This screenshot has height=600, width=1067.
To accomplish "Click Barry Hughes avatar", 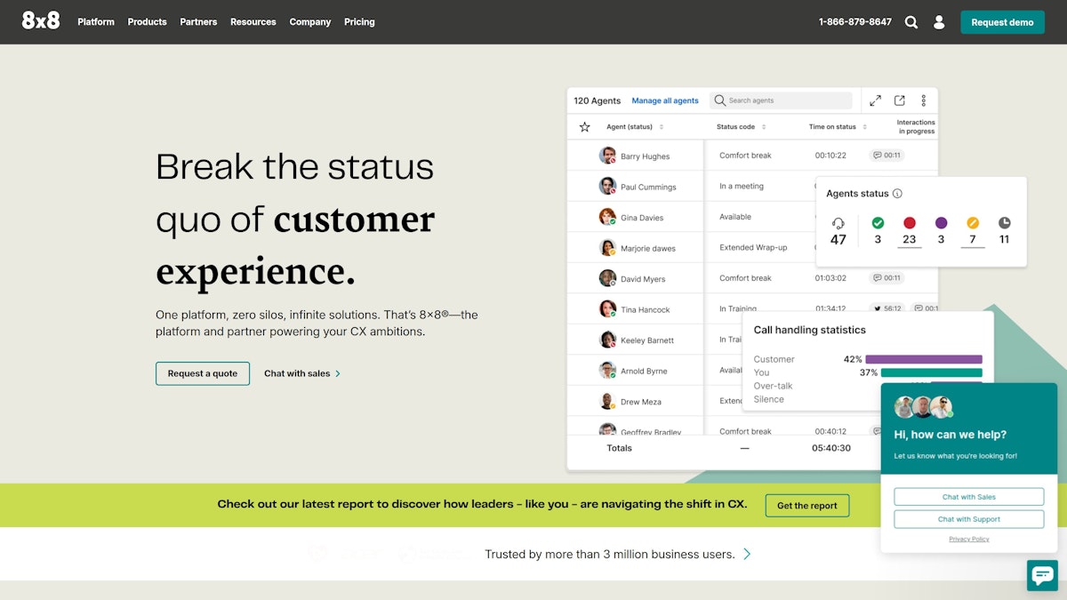I will click(607, 156).
